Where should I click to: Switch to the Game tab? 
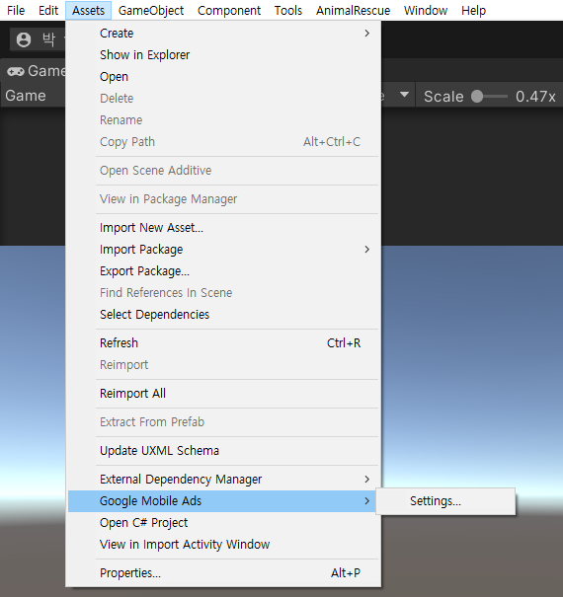(37, 71)
